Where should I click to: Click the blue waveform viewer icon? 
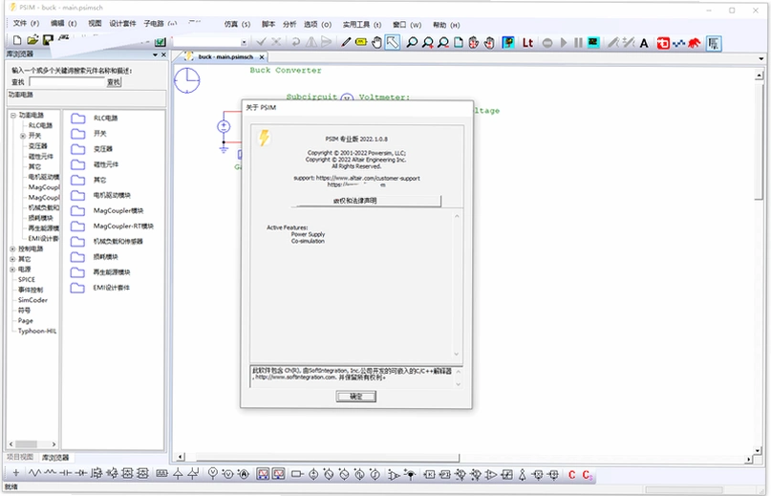click(x=678, y=43)
